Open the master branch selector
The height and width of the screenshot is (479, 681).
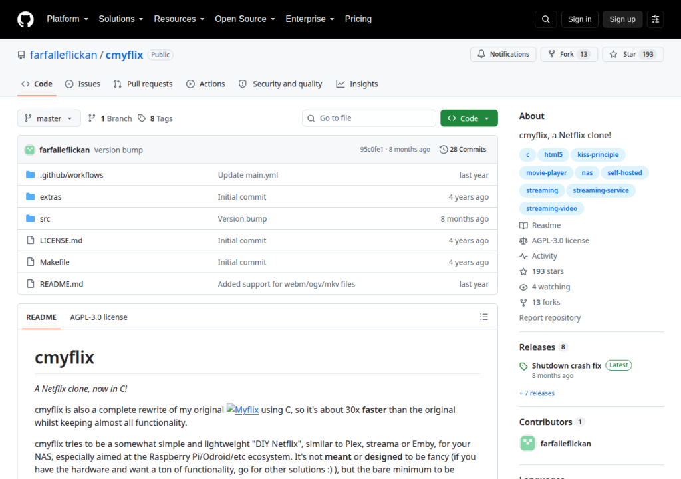click(x=49, y=118)
